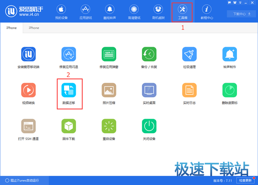The image size is (258, 185).
Task: Open 教程中心 tutorial center
Action: tap(207, 12)
